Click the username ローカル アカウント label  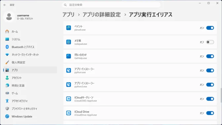(x=25, y=17)
